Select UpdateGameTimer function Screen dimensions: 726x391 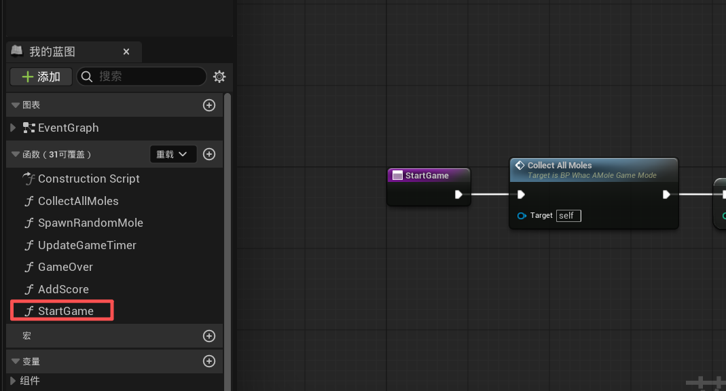[87, 245]
